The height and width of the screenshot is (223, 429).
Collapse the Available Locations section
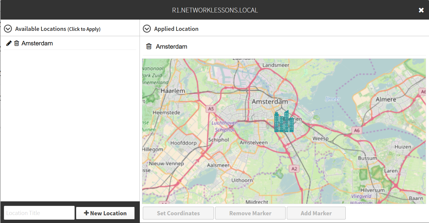tap(8, 29)
